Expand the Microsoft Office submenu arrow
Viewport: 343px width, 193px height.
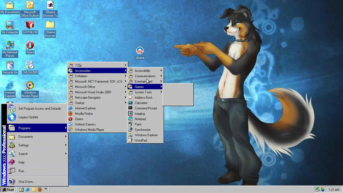[125, 87]
